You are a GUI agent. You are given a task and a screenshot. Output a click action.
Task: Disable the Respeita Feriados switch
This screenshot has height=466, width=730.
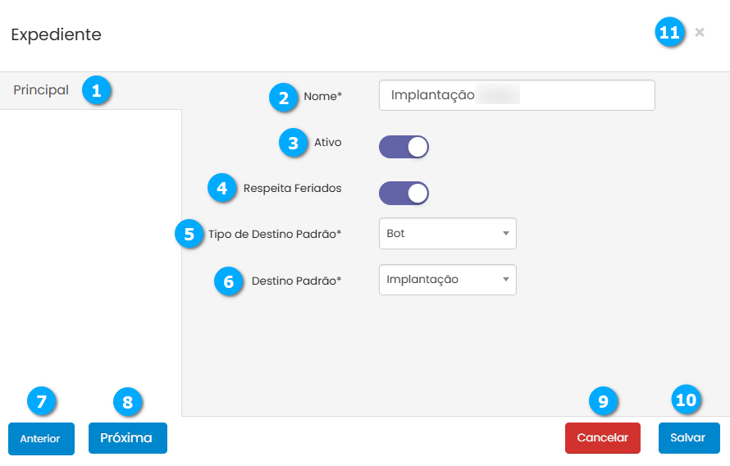click(x=404, y=194)
